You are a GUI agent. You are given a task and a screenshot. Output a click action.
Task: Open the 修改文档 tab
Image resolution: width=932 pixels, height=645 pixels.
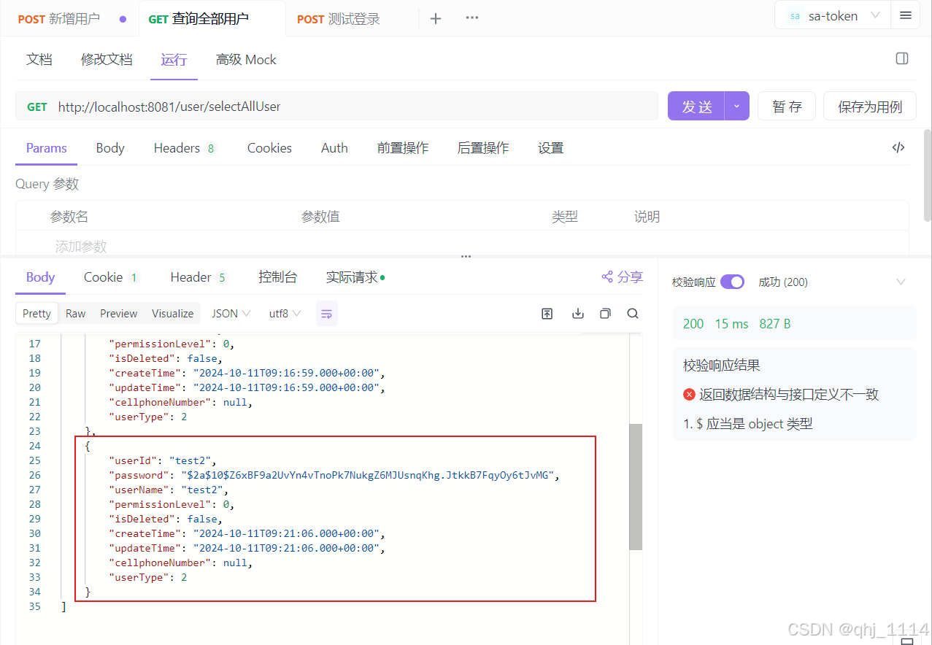tap(107, 60)
